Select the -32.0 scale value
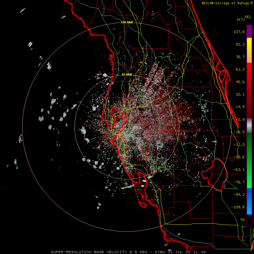Viewport: 254px width, 254px height. click(239, 145)
